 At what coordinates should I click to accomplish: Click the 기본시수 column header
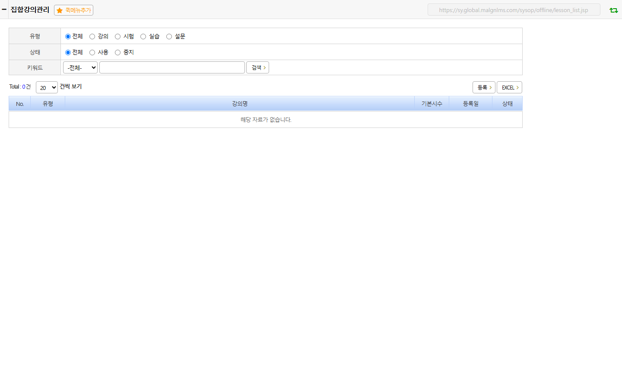click(432, 104)
